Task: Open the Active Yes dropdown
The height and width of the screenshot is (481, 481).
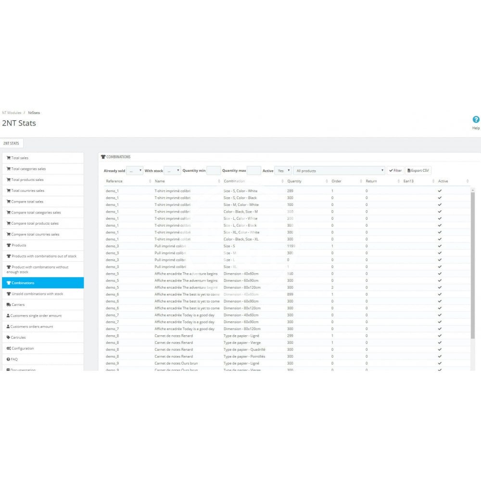Action: point(283,171)
